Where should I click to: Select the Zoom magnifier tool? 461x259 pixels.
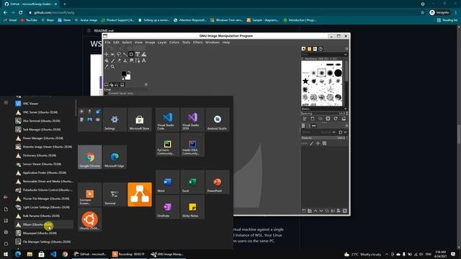point(112,67)
